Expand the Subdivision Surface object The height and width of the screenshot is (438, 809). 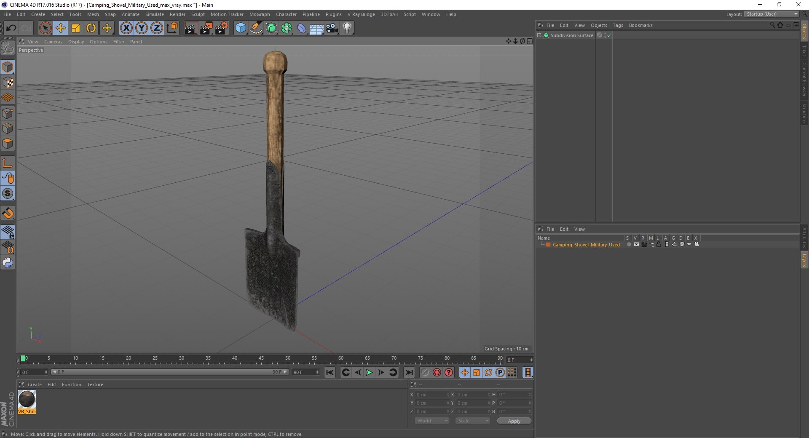point(539,35)
